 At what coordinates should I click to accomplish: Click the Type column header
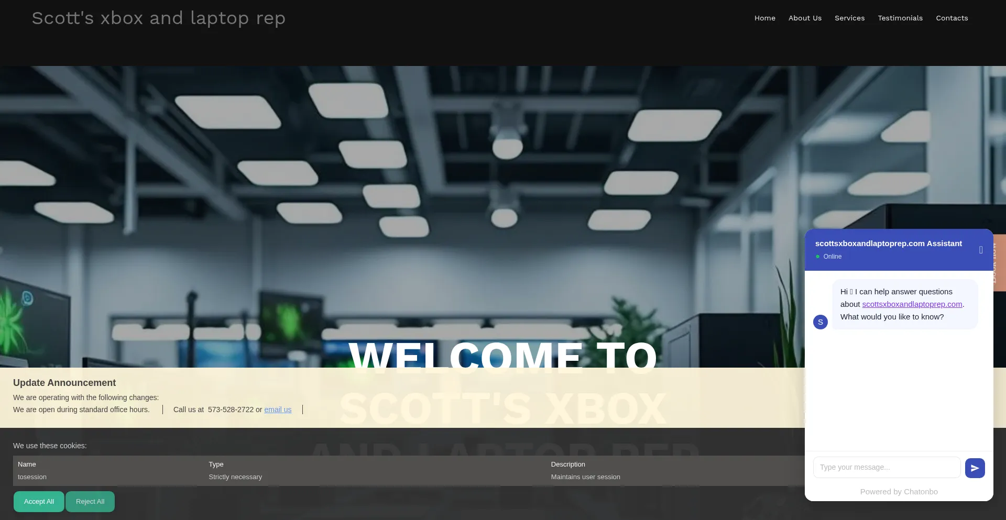tap(216, 464)
